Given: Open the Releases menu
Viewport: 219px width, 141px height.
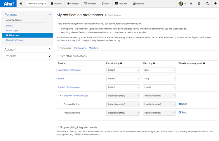Looking at the screenshot, I should click(x=90, y=4).
